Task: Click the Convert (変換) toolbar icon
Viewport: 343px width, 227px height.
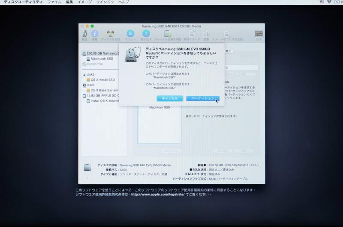Action: coord(206,34)
